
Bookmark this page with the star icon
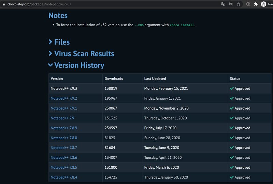[x=239, y=4]
